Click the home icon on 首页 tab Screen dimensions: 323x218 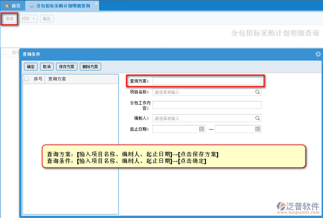click(x=7, y=6)
